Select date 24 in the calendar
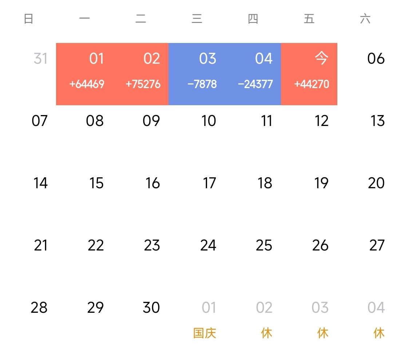393x355 pixels. click(208, 246)
